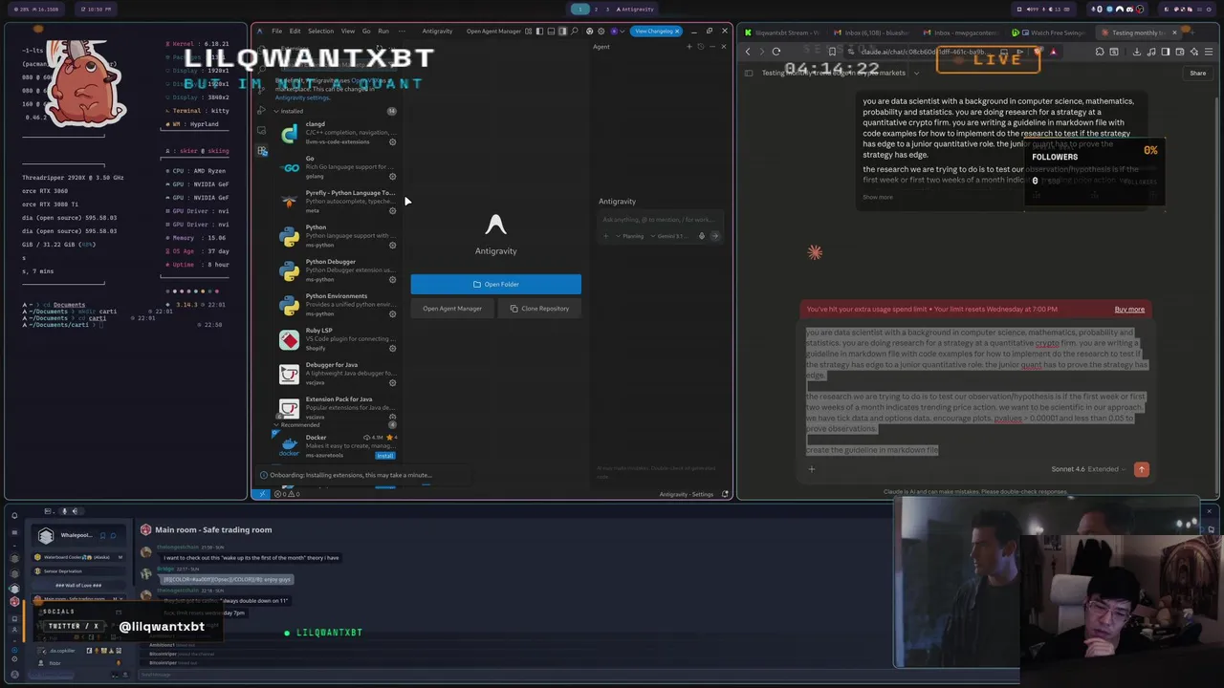Open the Extensions view in activity bar

(262, 151)
